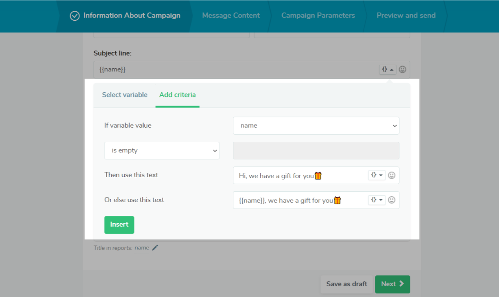Click the 'name' link in Title in reports
The width and height of the screenshot is (499, 297).
pyautogui.click(x=142, y=247)
